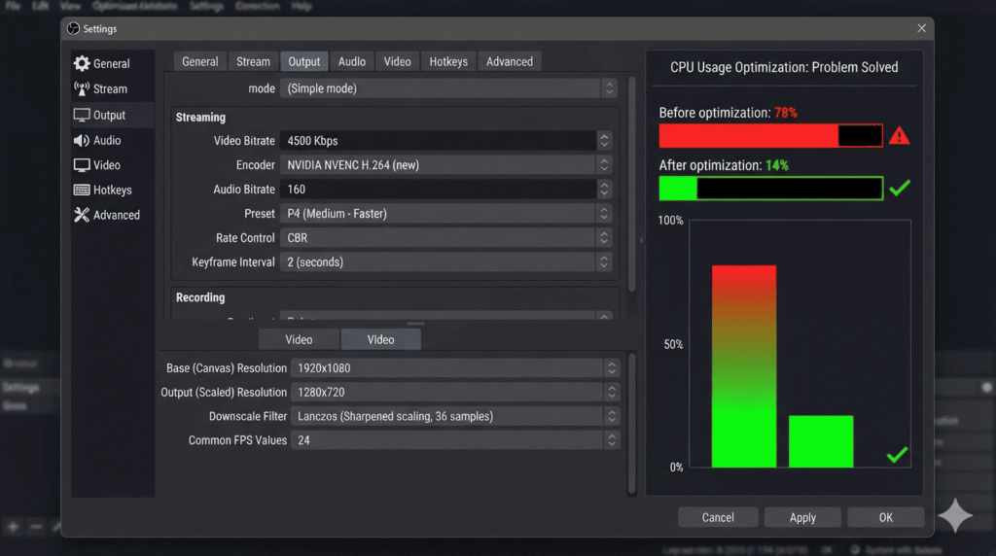Click the Cancel button
This screenshot has width=996, height=556.
(x=718, y=517)
